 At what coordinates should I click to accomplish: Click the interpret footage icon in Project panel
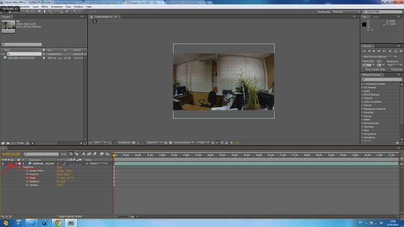3,143
